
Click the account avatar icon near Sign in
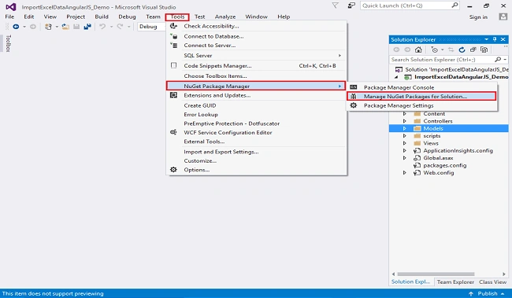503,17
